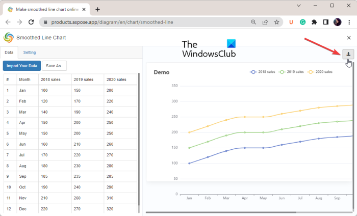Click the Dec month cell
The image size is (357, 216).
[x=28, y=209]
